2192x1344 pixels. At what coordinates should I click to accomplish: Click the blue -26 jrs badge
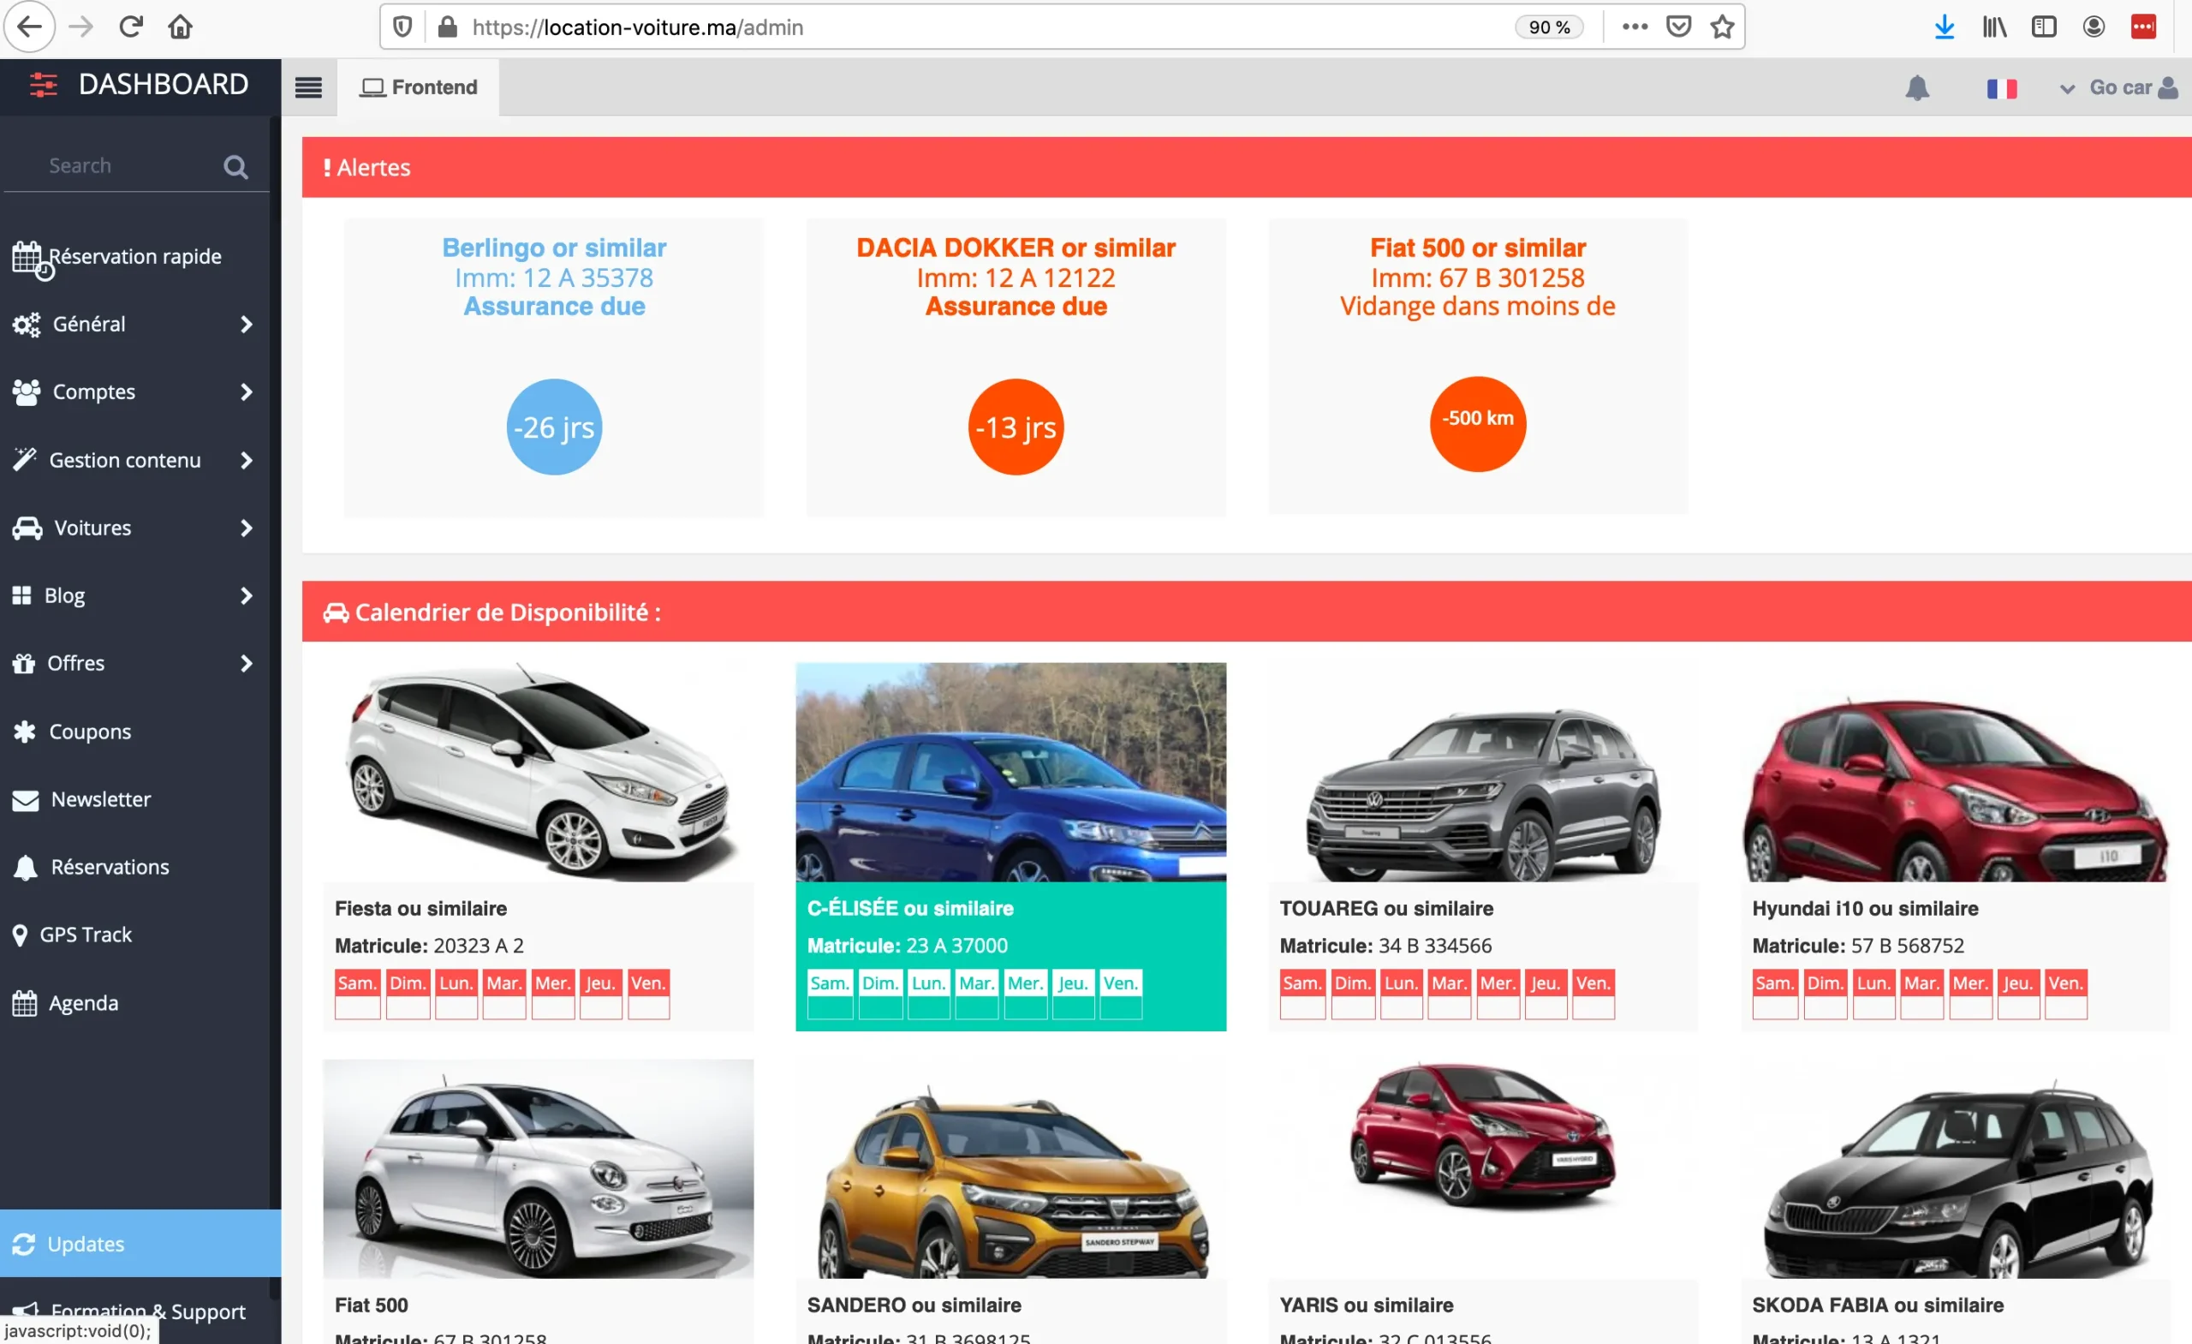(554, 427)
